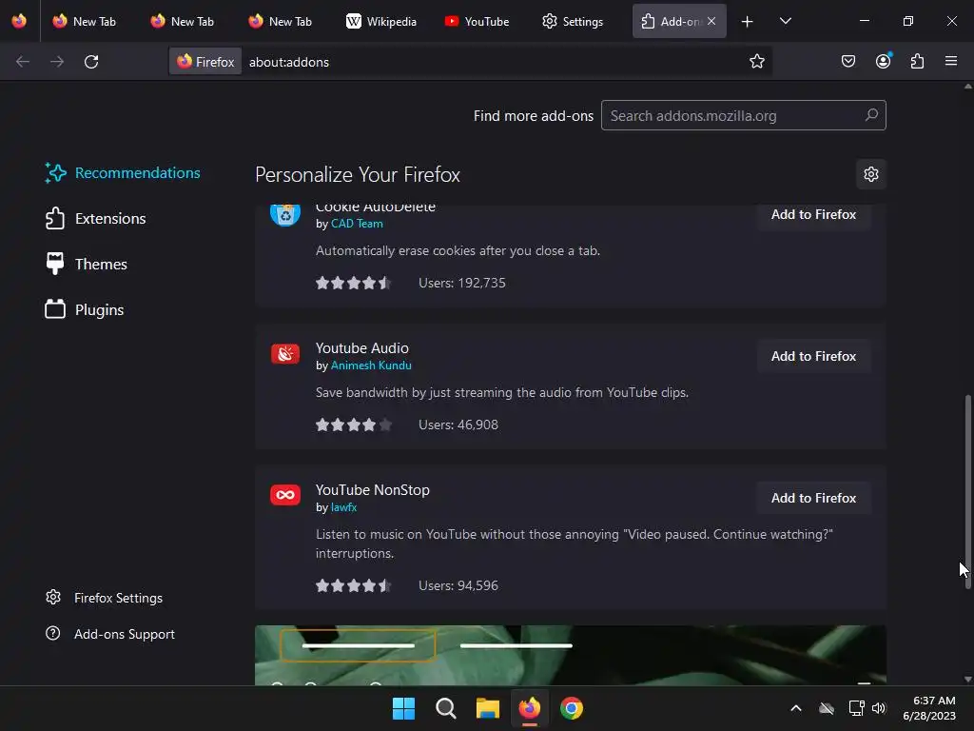Open the application hamburger menu
Image resolution: width=974 pixels, height=731 pixels.
tap(951, 61)
